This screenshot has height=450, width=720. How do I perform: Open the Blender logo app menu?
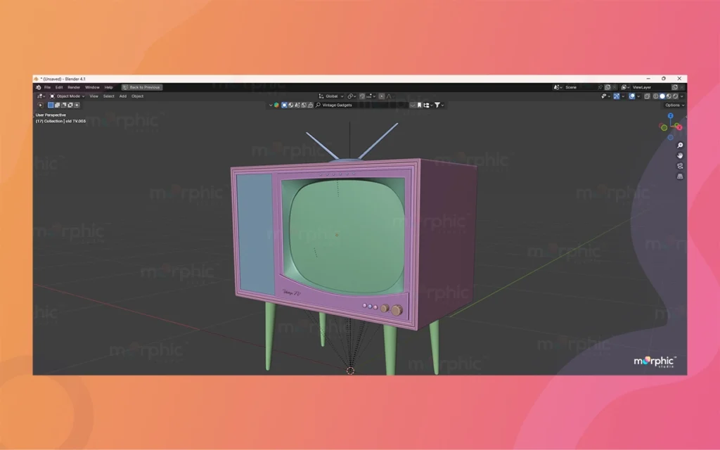click(x=39, y=87)
